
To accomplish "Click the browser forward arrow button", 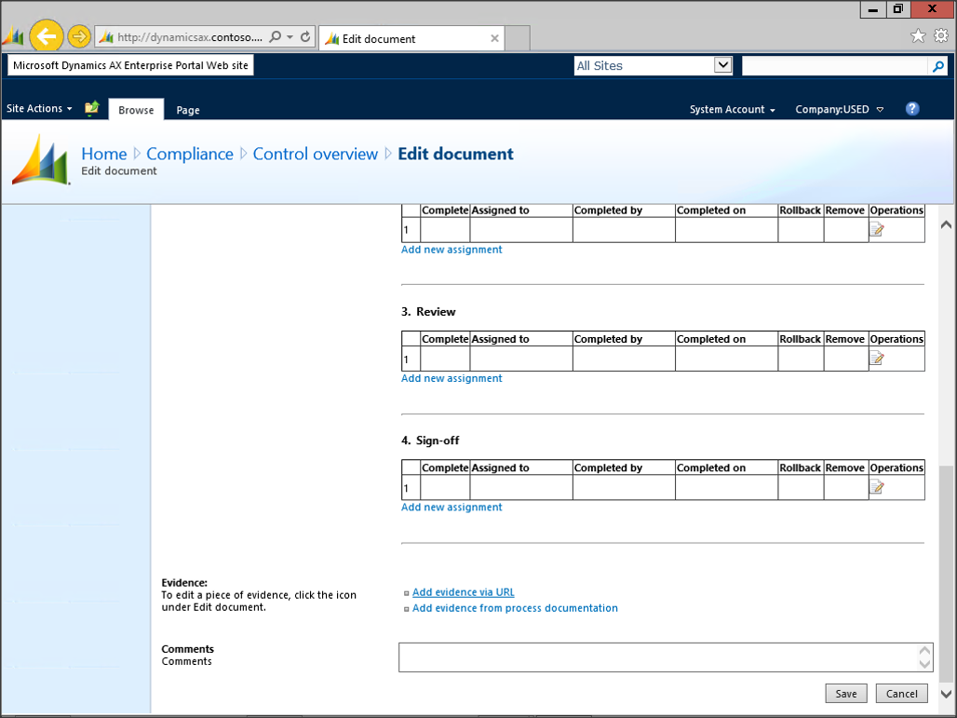I will point(79,37).
